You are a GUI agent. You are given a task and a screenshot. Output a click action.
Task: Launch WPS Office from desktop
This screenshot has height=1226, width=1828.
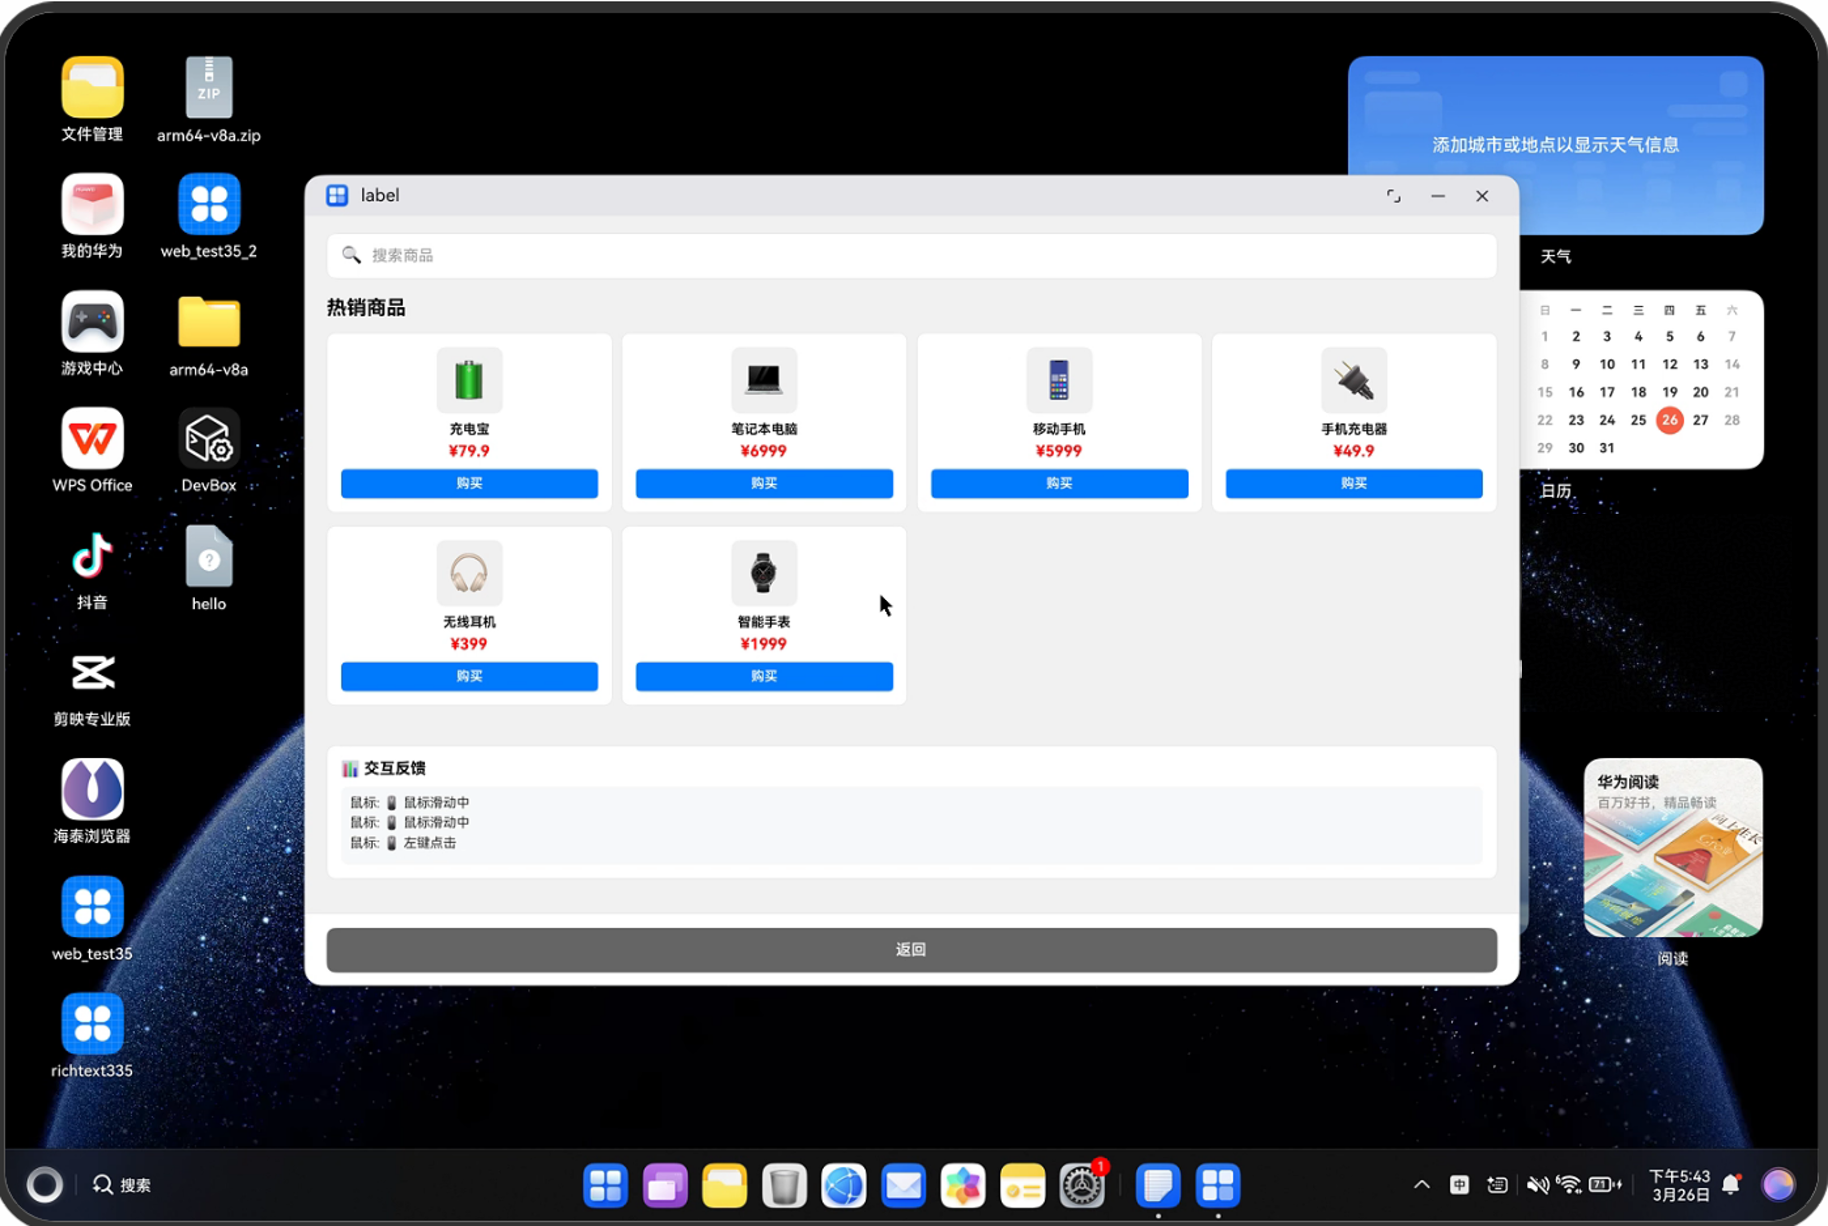click(92, 450)
